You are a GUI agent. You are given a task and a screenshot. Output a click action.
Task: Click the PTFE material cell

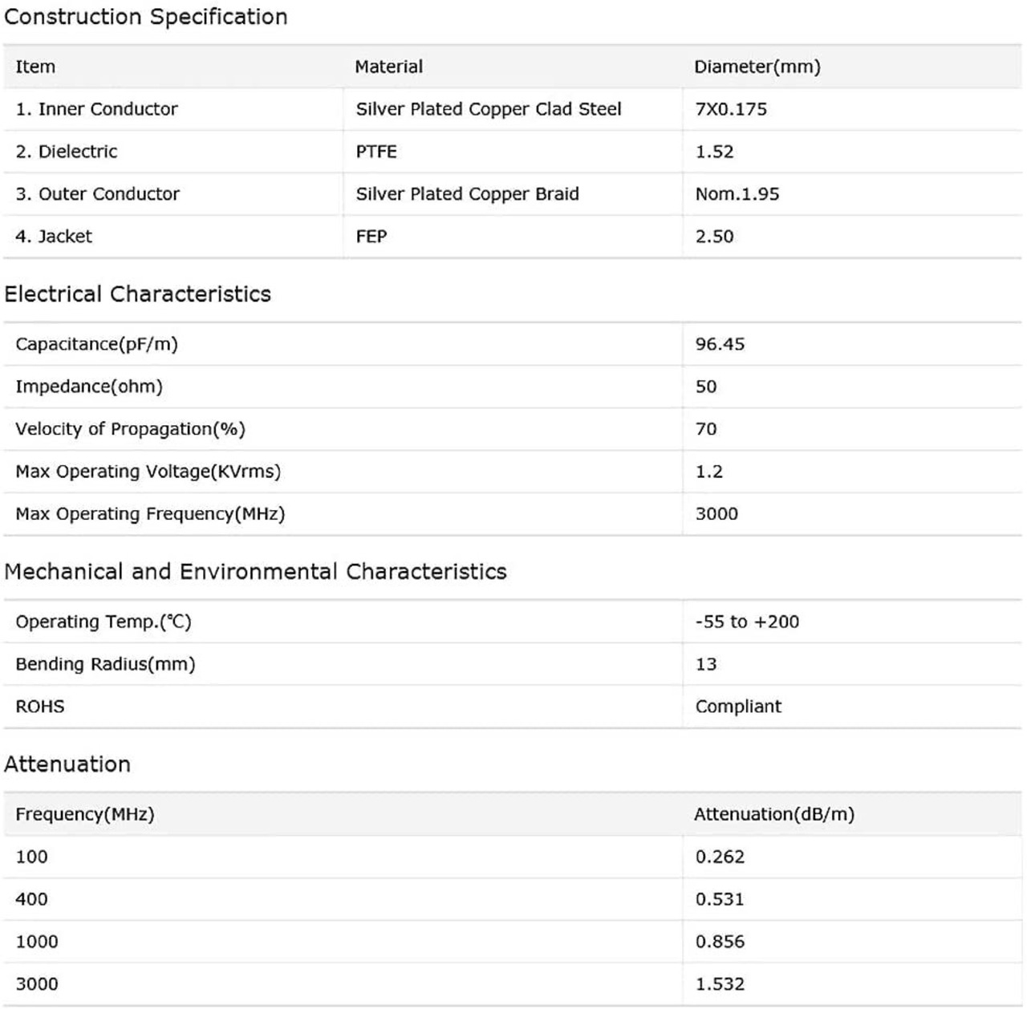pos(376,152)
